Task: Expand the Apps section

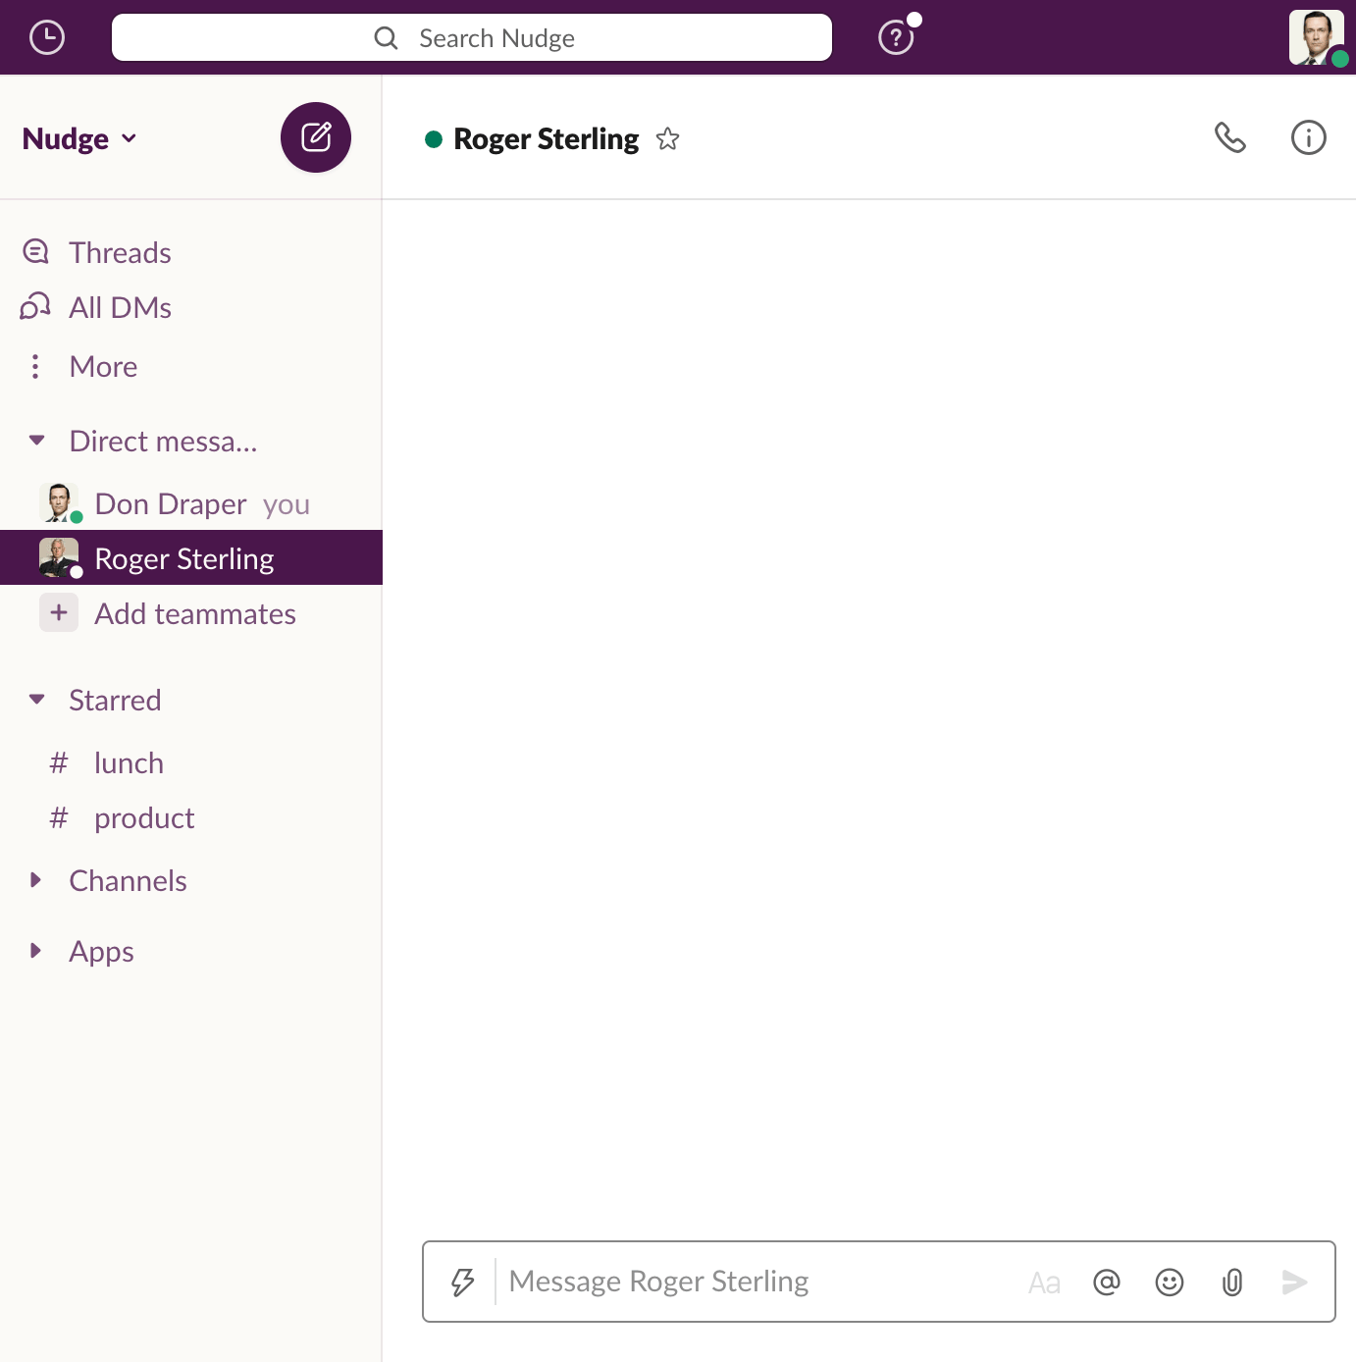Action: pyautogui.click(x=37, y=951)
